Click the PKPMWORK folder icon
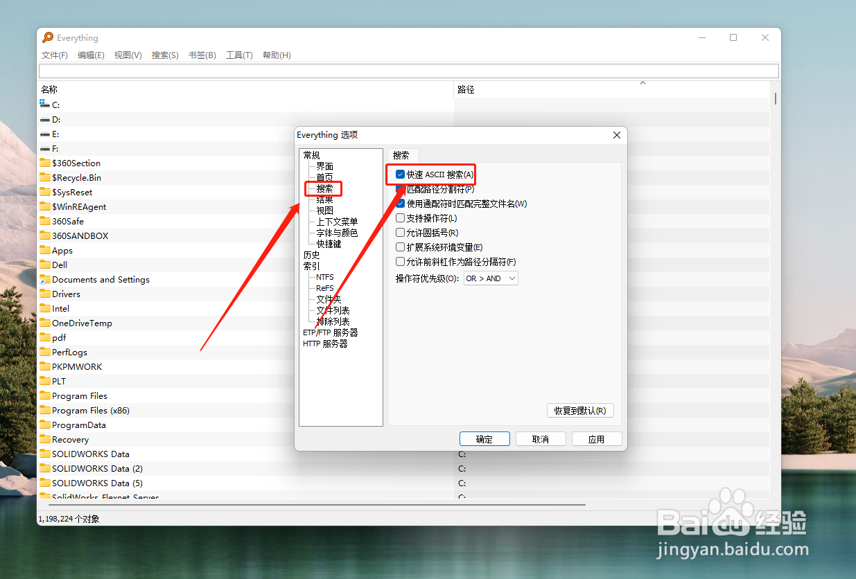Image resolution: width=856 pixels, height=579 pixels. pyautogui.click(x=45, y=366)
